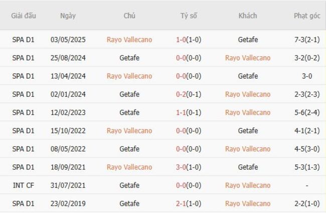326x214 pixels.
Task: Click home team Getafe on 12/02/2023
Action: pos(129,112)
